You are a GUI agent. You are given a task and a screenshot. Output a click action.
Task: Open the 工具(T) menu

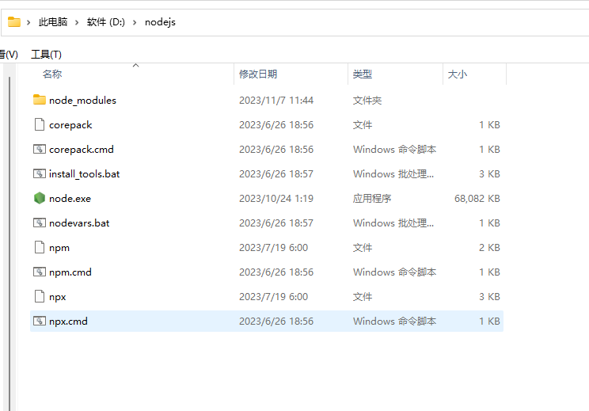[46, 54]
